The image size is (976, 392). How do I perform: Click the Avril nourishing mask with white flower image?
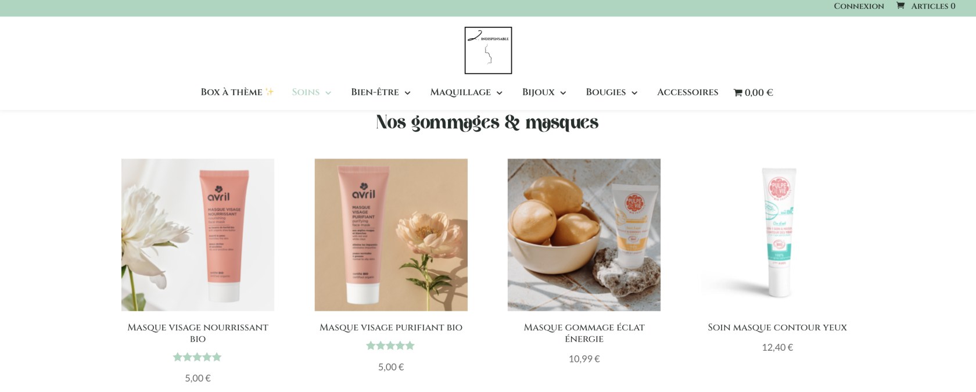pyautogui.click(x=198, y=235)
